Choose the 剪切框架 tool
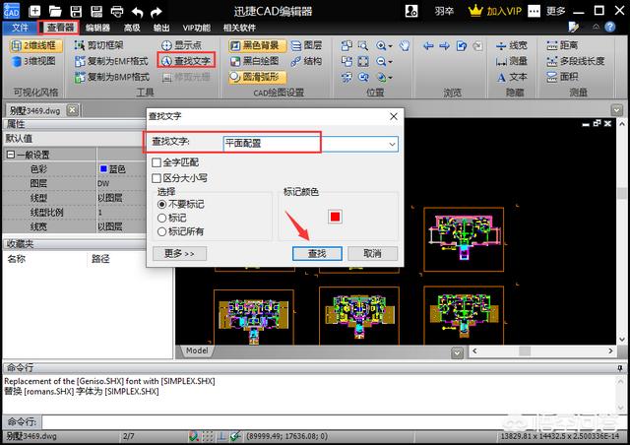Viewport: 630px width, 445px height. 99,45
